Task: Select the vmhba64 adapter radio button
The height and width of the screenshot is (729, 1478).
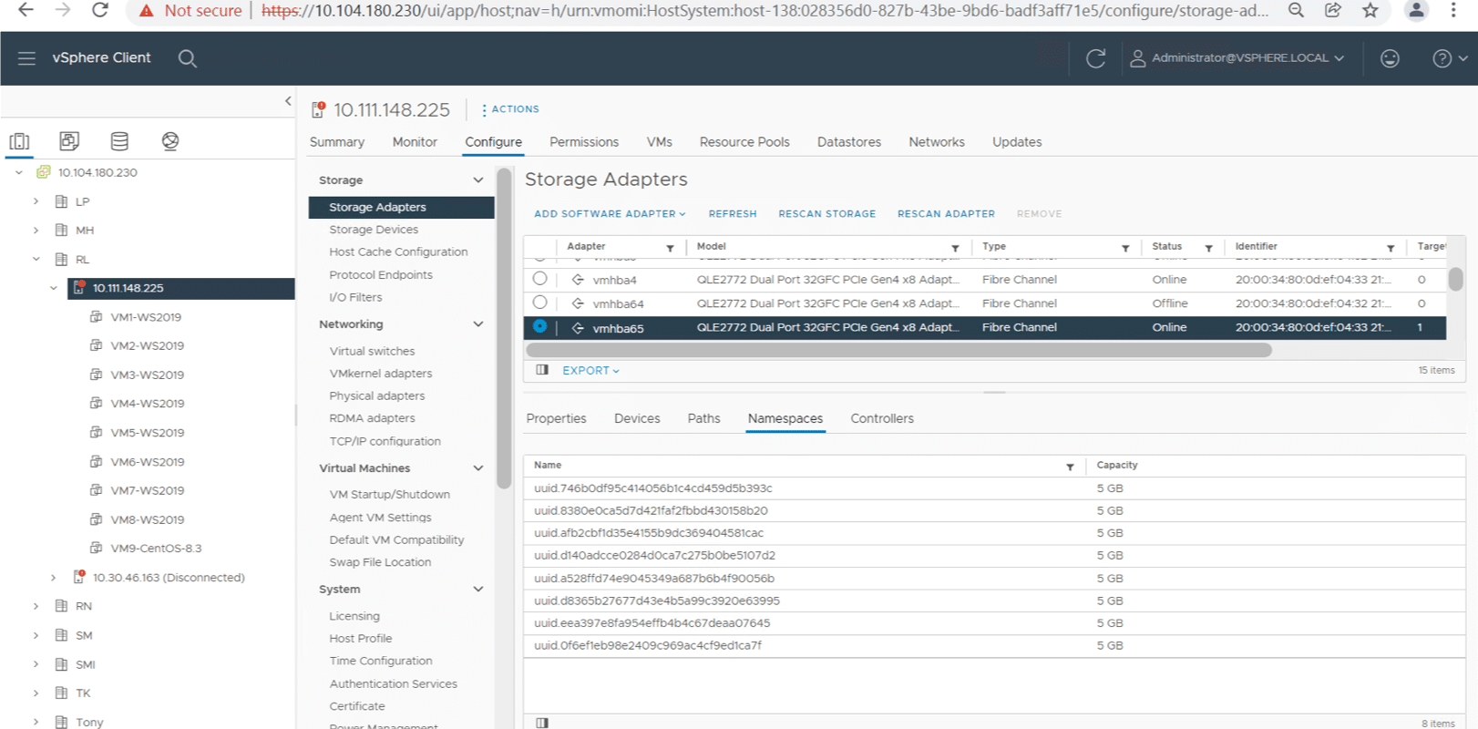Action: point(540,303)
